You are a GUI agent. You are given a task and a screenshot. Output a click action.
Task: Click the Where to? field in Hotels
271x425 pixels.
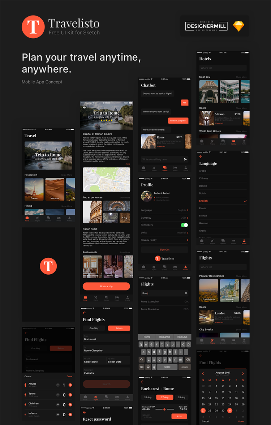click(223, 68)
